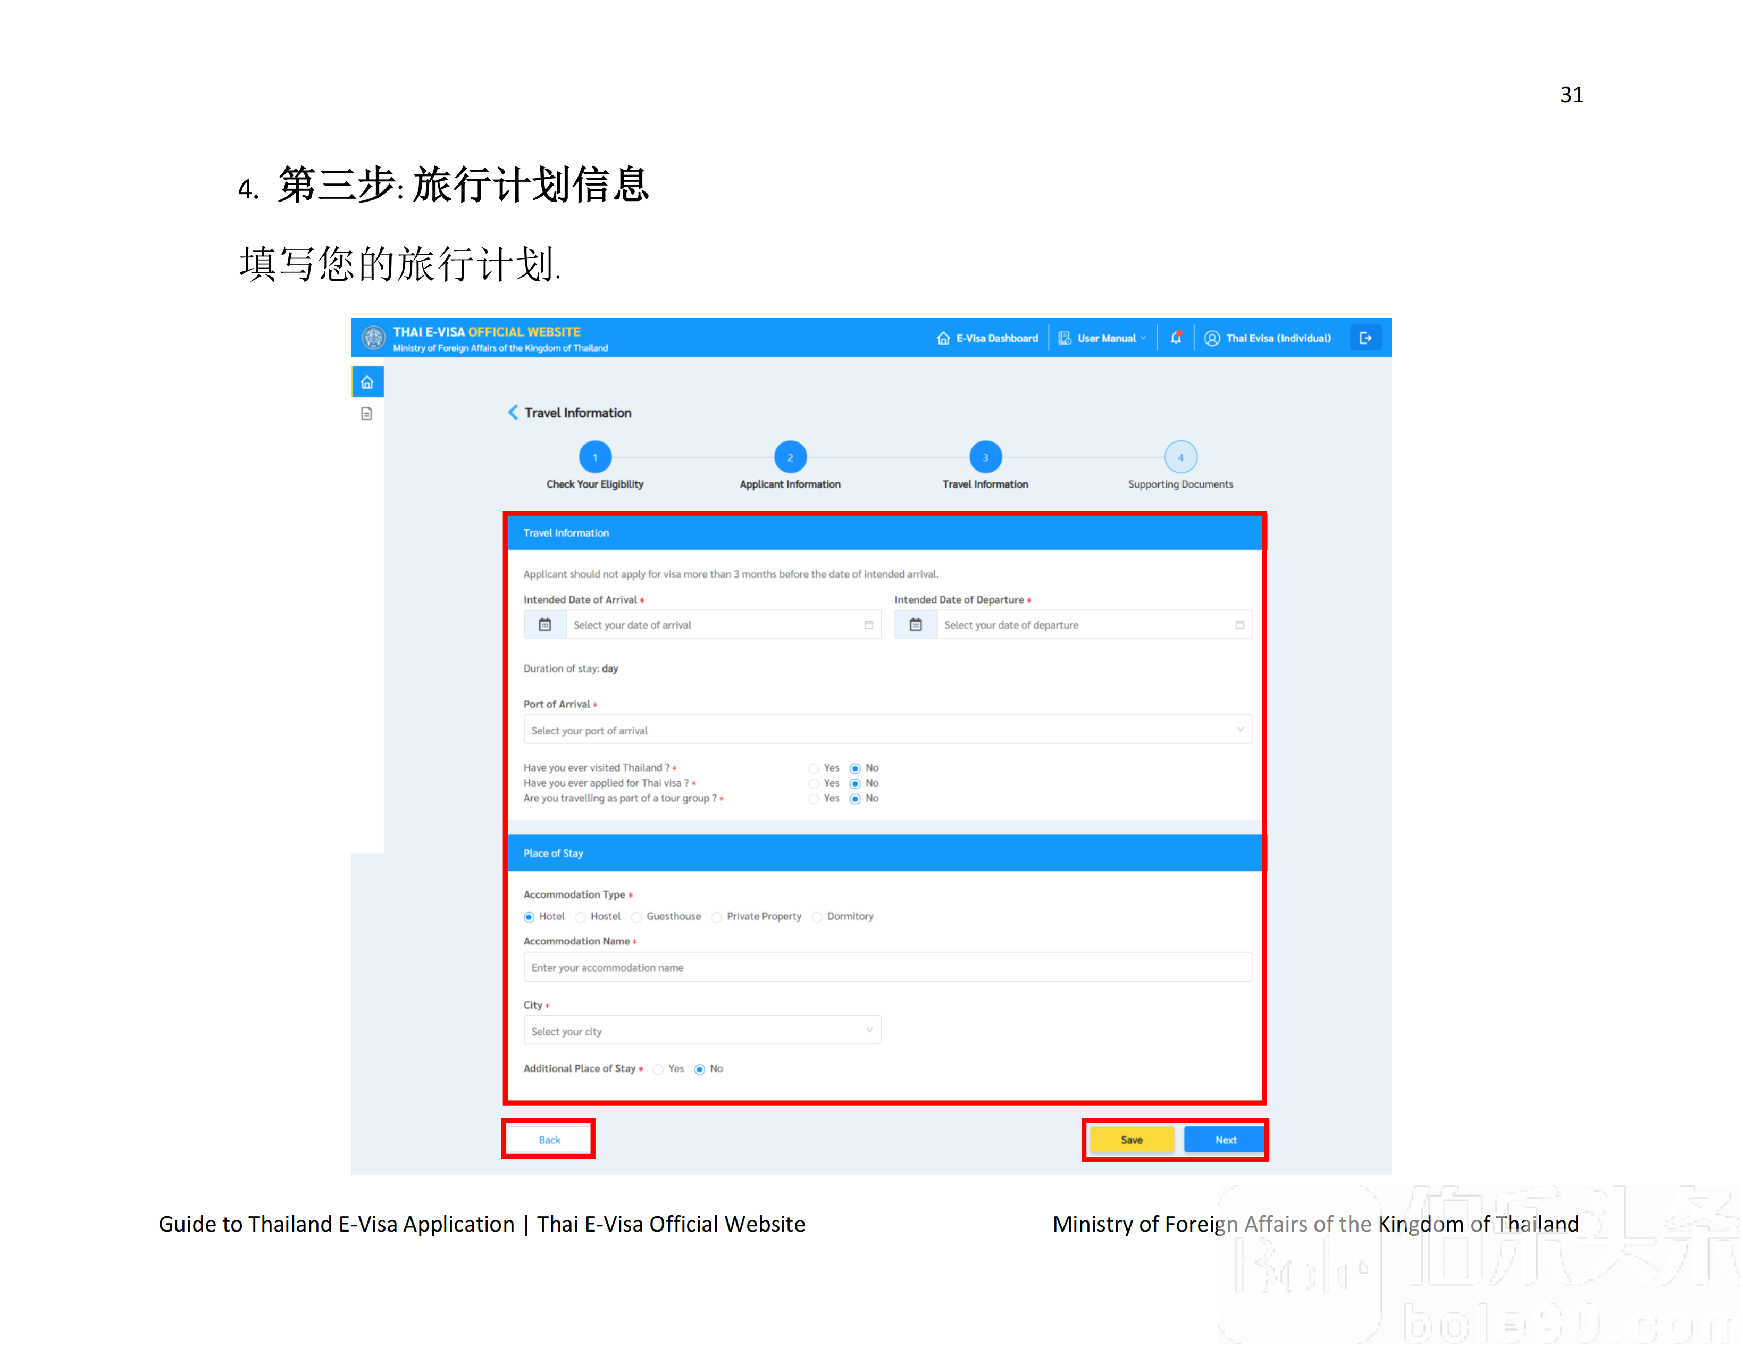The image size is (1743, 1347).
Task: View notifications via the bell icon
Action: 1176,338
